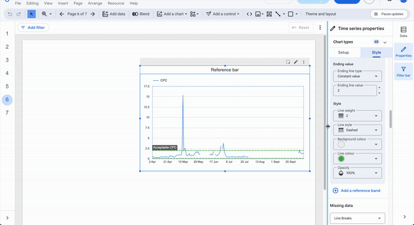Click the properties panel scrollbar
414x225 pixels.
tap(391, 119)
